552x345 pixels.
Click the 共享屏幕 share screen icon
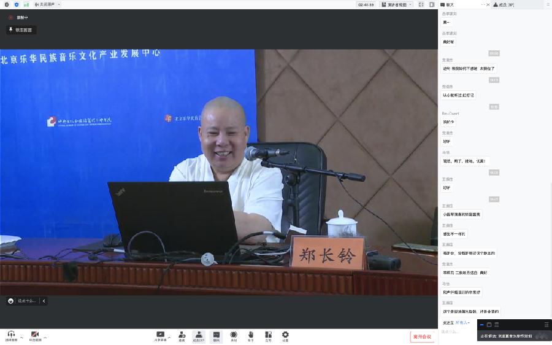[x=160, y=336]
